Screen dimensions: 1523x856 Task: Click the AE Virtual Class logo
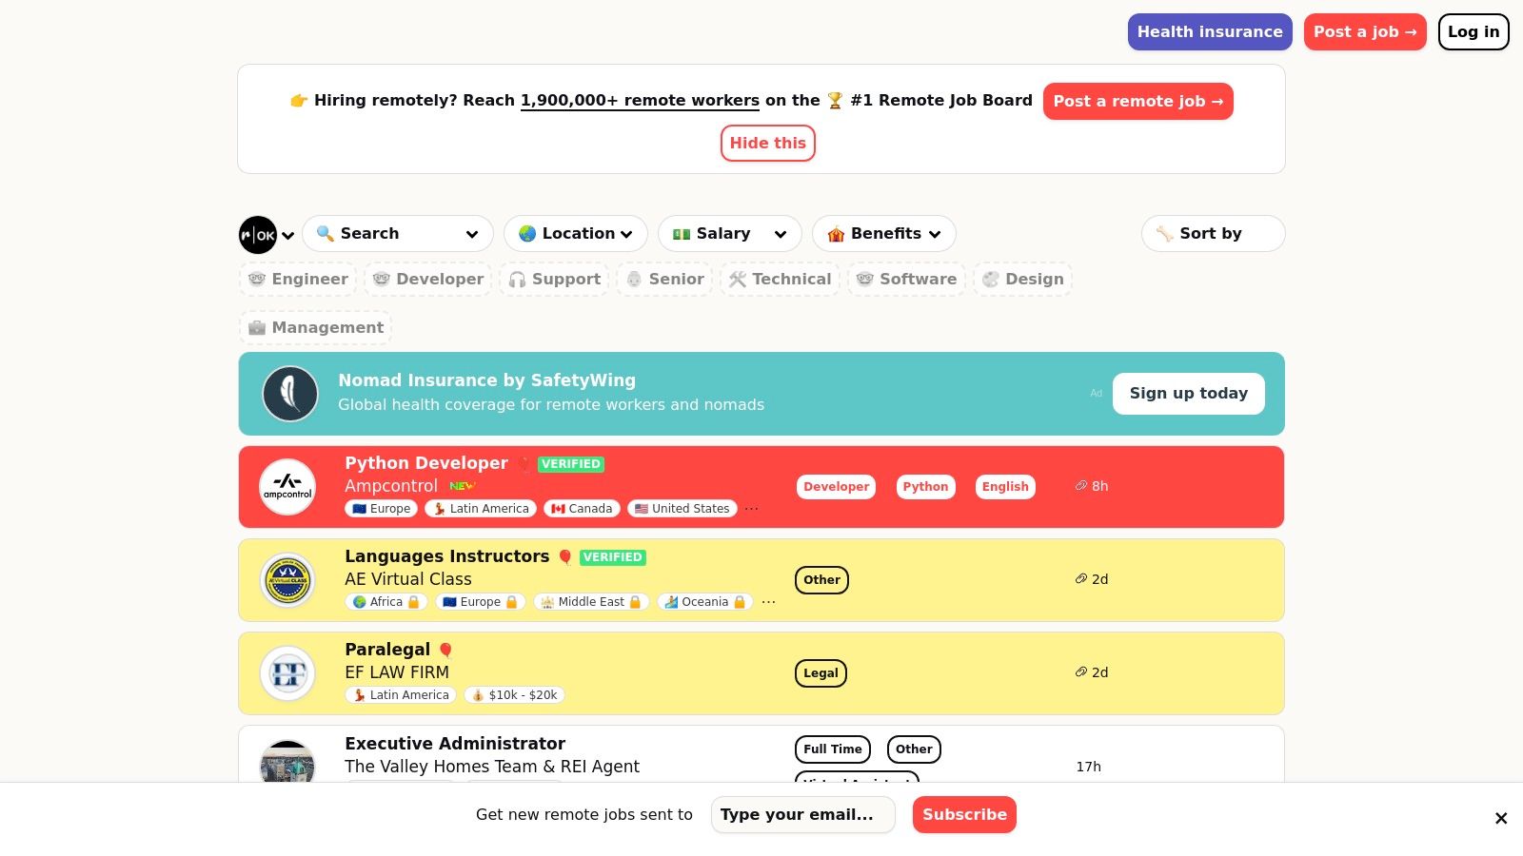tap(287, 580)
